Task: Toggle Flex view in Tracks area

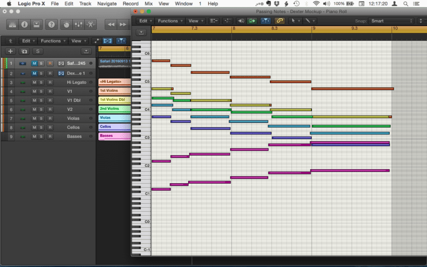Action: coord(107,41)
